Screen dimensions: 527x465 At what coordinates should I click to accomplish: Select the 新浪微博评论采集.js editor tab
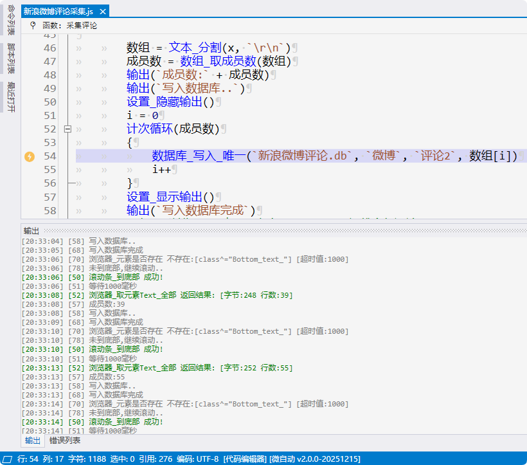[58, 12]
